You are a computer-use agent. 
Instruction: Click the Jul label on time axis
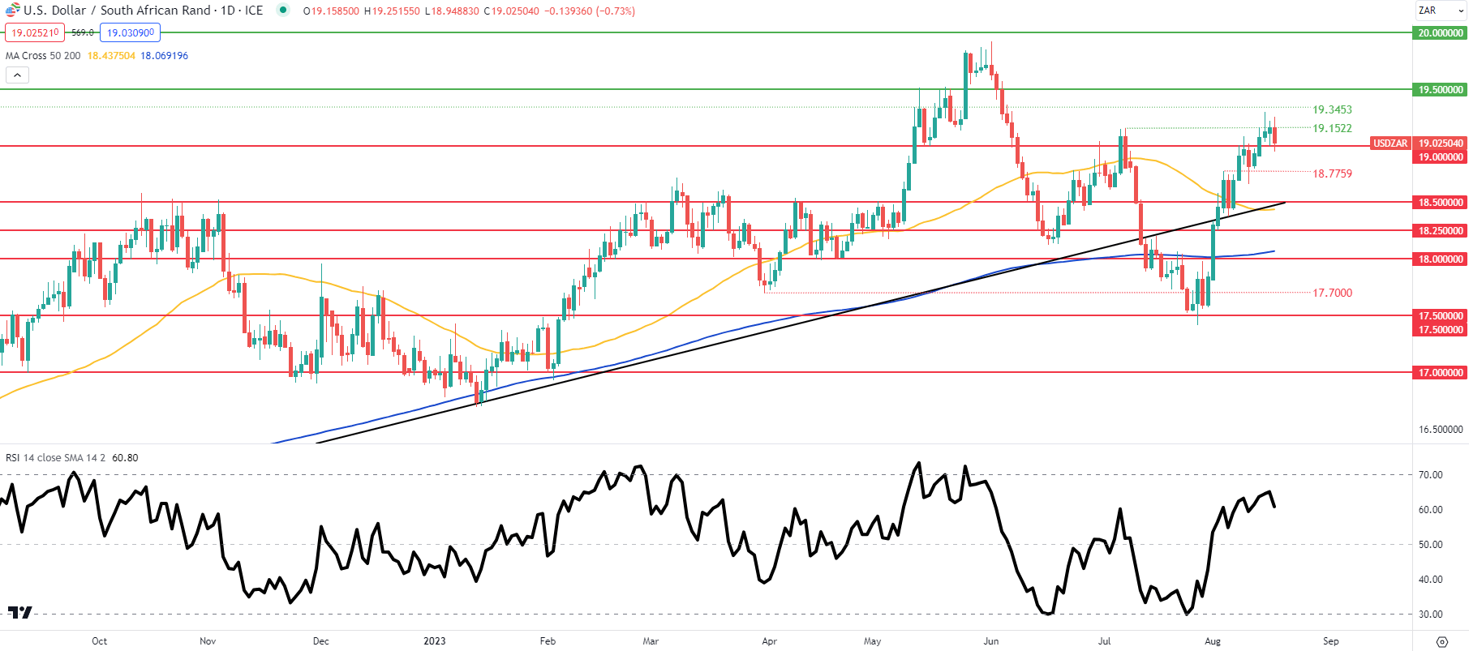(x=1105, y=641)
